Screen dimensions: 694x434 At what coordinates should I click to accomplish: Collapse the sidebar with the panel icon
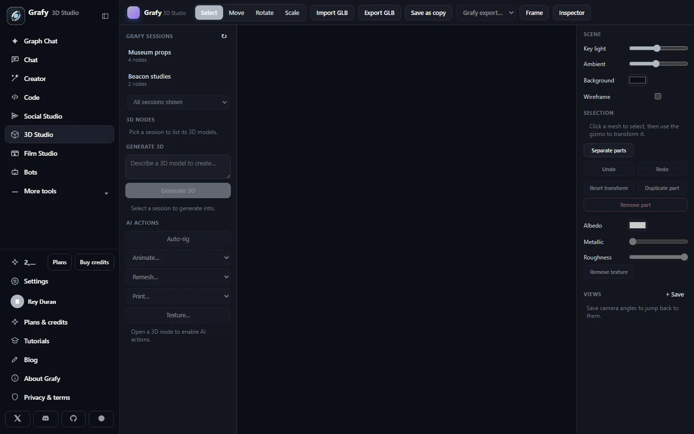pyautogui.click(x=106, y=16)
